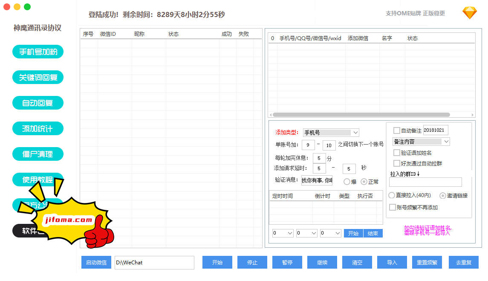The height and width of the screenshot is (281, 488).
Task: Click the diamond icon in top right corner
Action: pos(469,13)
